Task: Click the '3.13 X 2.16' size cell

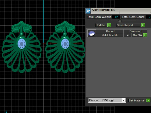Action: click(110, 35)
